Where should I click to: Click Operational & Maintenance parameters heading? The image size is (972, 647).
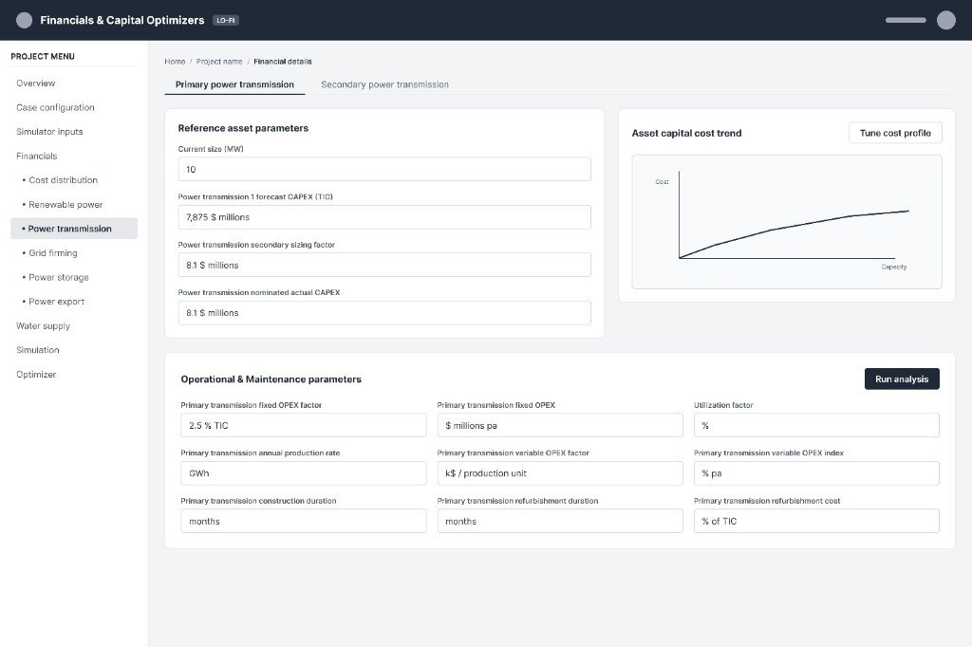(271, 379)
